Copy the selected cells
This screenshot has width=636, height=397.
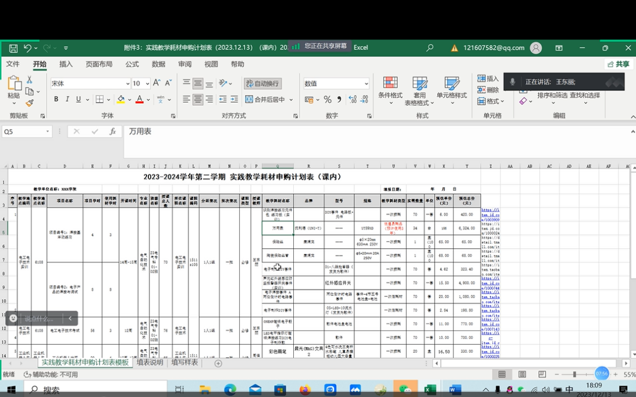tap(29, 92)
